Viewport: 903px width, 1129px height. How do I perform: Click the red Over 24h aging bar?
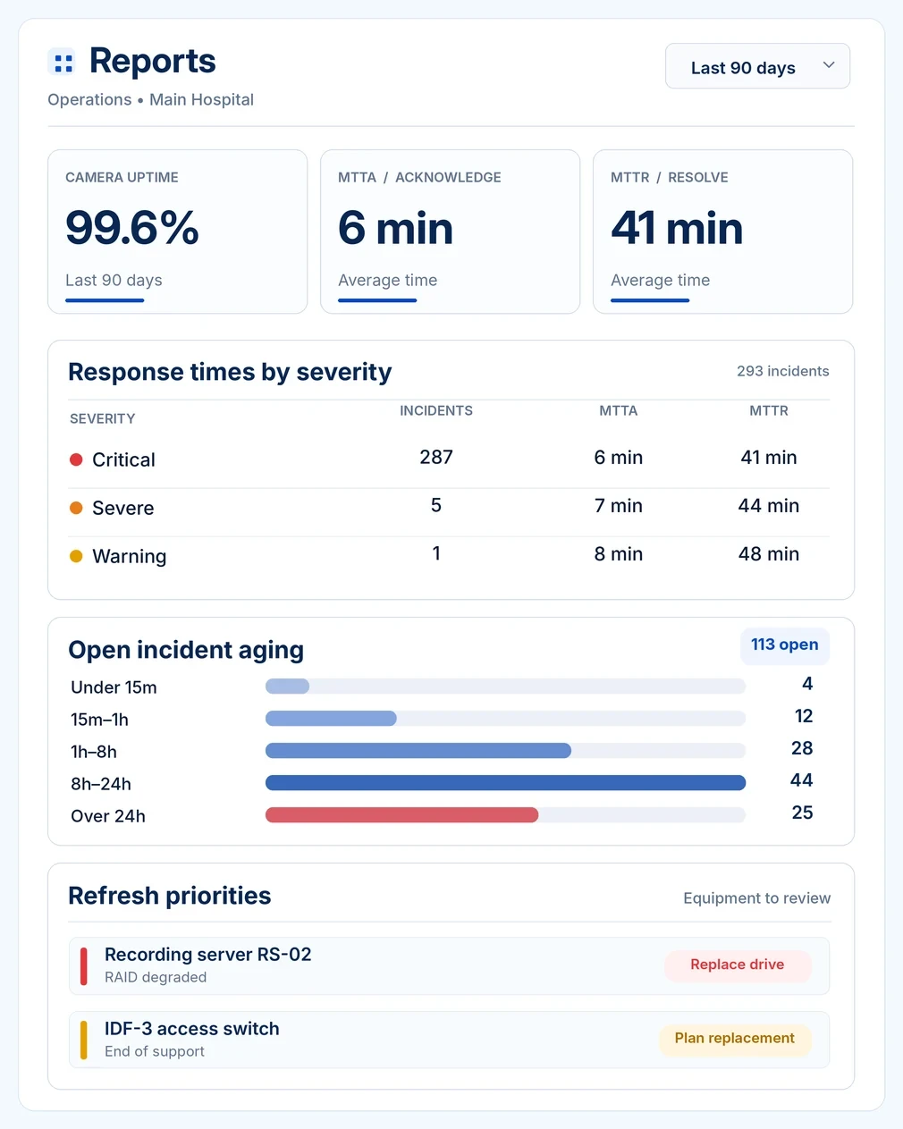401,815
